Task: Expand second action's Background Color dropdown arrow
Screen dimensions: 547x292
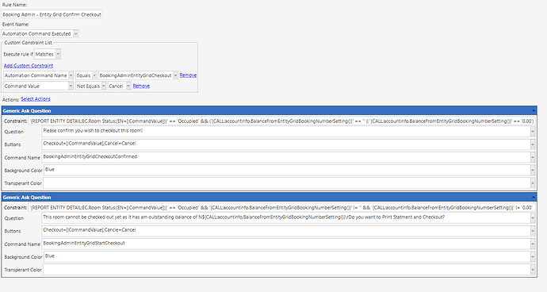Action: pos(533,257)
